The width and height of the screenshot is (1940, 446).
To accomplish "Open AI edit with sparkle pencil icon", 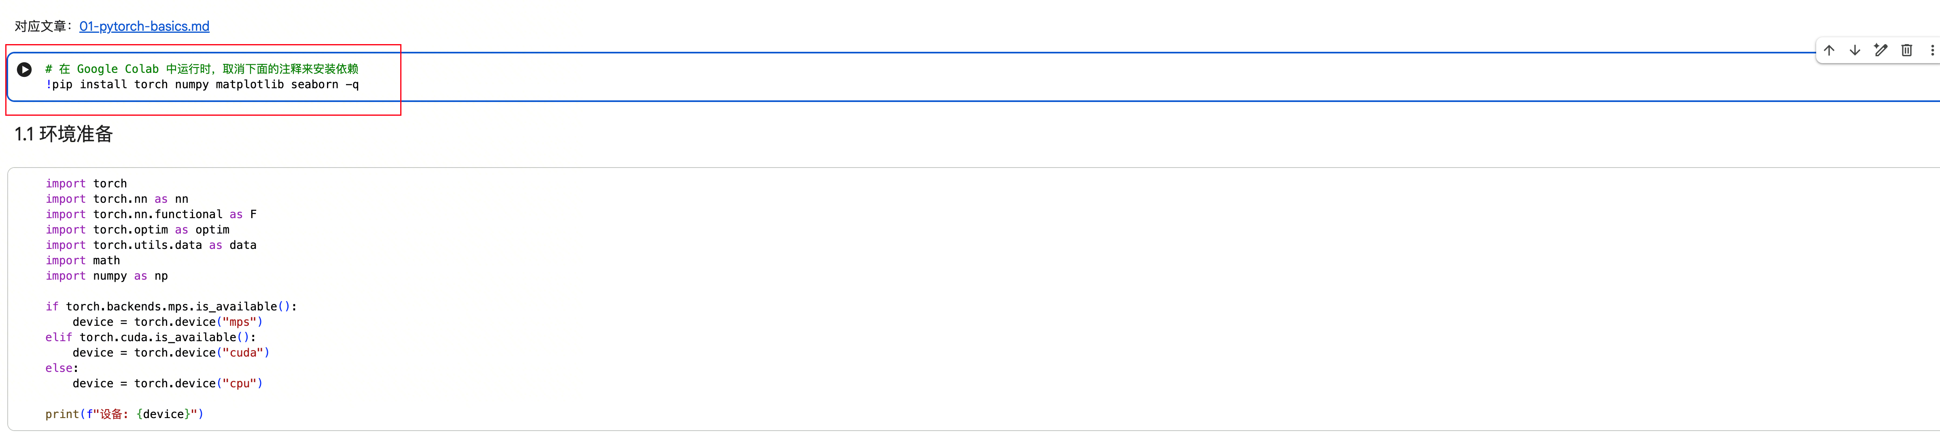I will (x=1881, y=51).
